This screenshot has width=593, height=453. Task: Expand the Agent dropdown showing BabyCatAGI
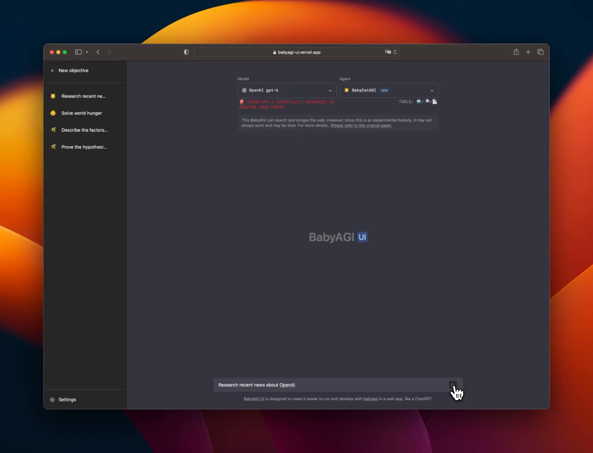pos(389,90)
